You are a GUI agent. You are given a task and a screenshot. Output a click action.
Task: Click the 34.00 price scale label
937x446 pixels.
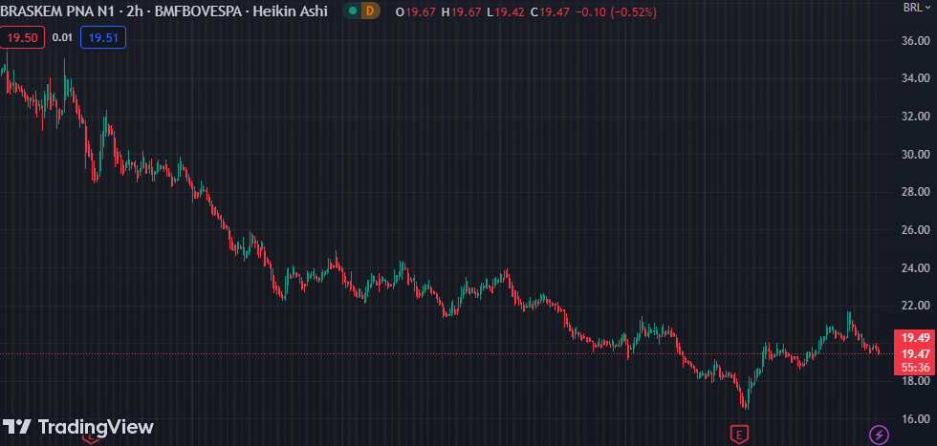click(916, 78)
